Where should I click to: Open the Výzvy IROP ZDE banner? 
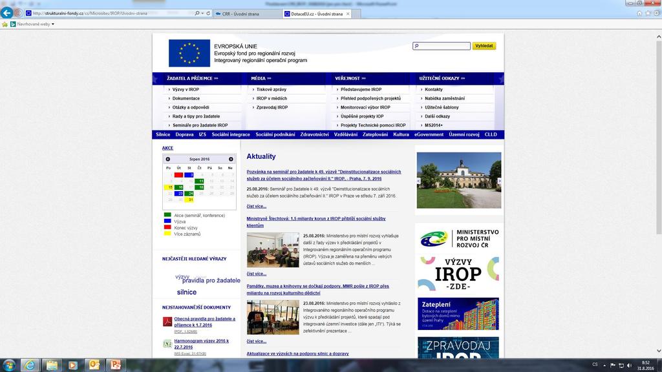tap(458, 274)
